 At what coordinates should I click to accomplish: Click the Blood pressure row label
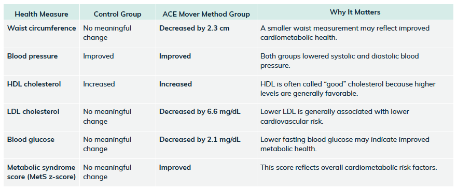(x=32, y=56)
